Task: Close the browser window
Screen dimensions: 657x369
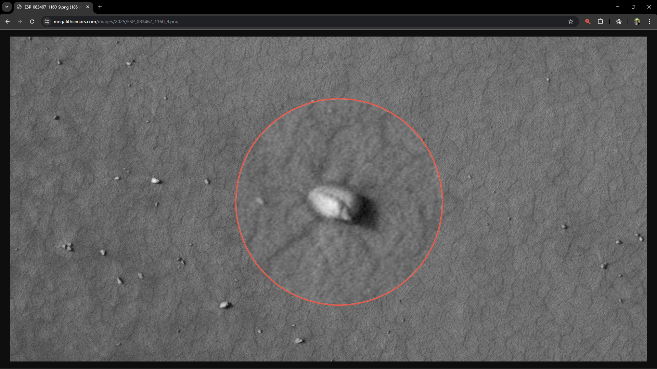Action: pyautogui.click(x=649, y=7)
